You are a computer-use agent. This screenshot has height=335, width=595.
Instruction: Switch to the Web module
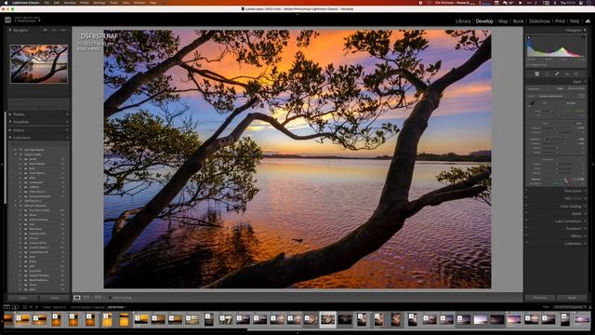(x=575, y=21)
